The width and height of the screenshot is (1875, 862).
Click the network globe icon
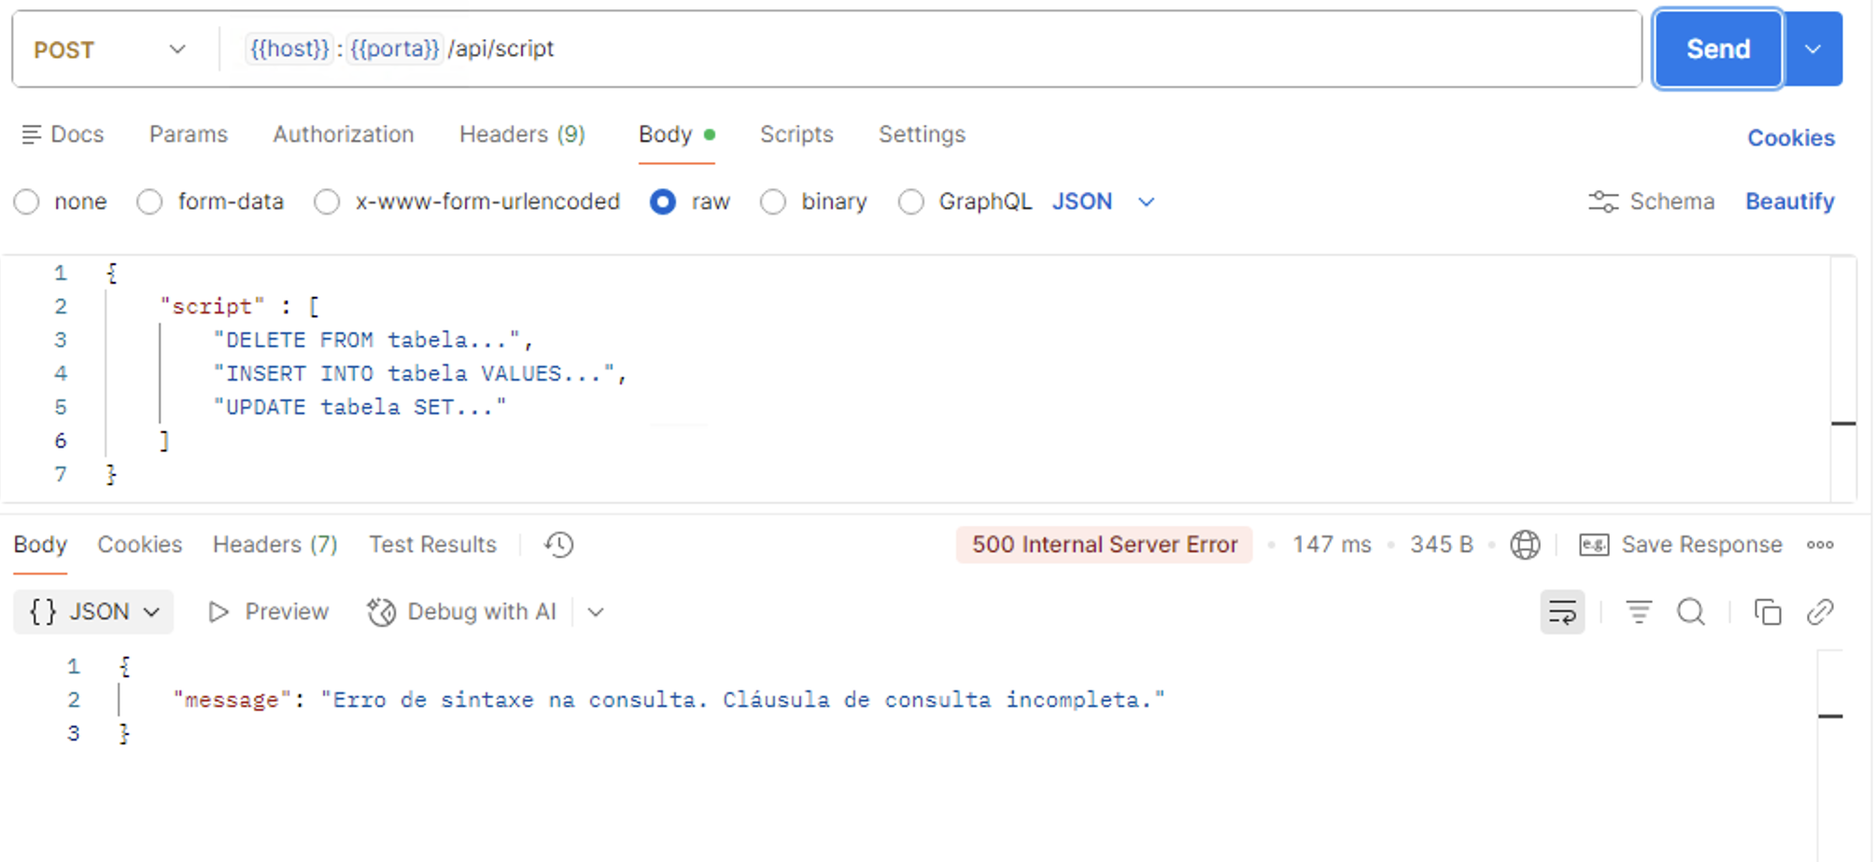1525,545
